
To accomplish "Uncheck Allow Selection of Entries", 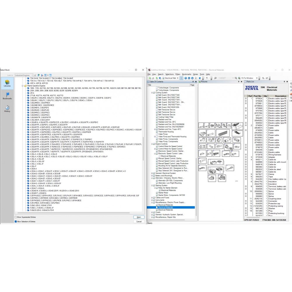I will [16, 221].
